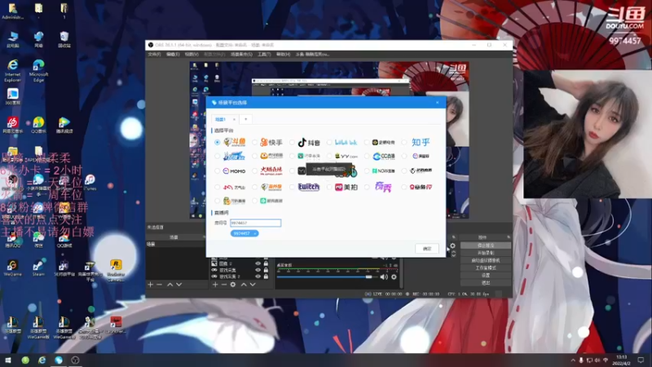This screenshot has height=367, width=652.
Task: Open the Windows Start menu
Action: pyautogui.click(x=8, y=360)
